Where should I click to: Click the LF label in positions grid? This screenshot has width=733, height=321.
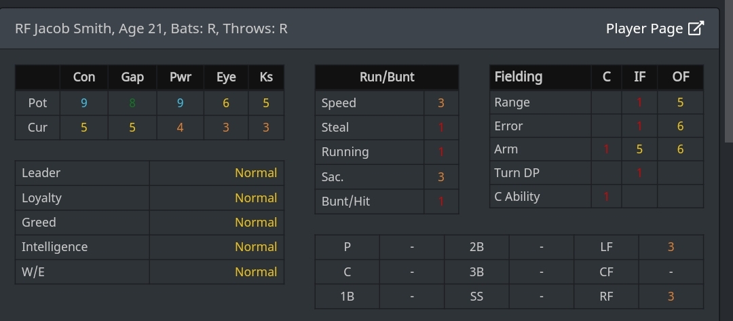click(x=606, y=247)
